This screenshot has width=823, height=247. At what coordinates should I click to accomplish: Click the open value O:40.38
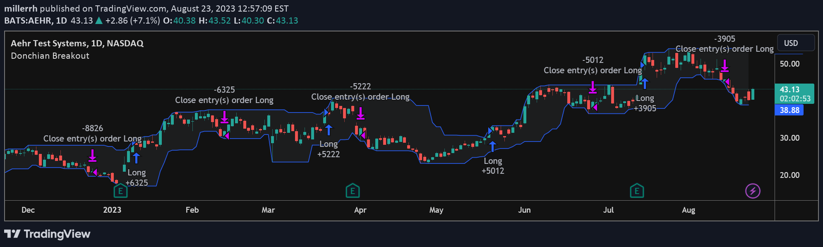179,21
